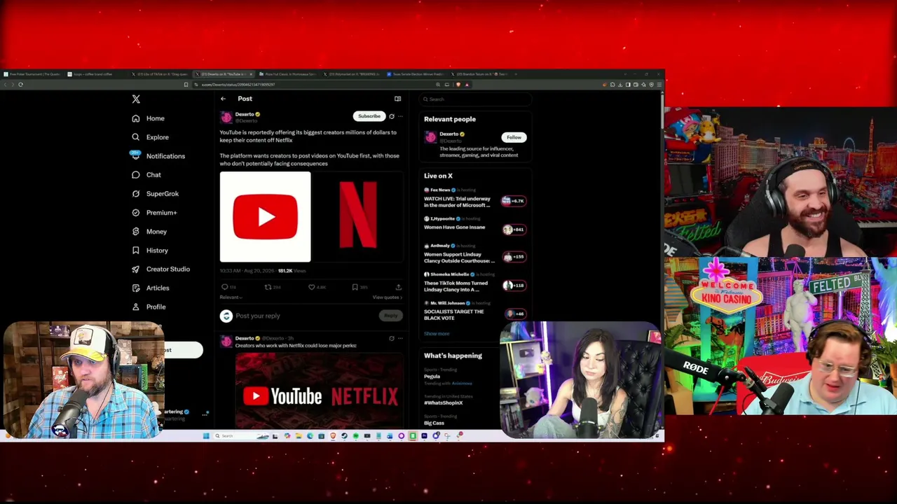
Task: Switch to the Polymarket on X tab
Action: click(x=352, y=74)
